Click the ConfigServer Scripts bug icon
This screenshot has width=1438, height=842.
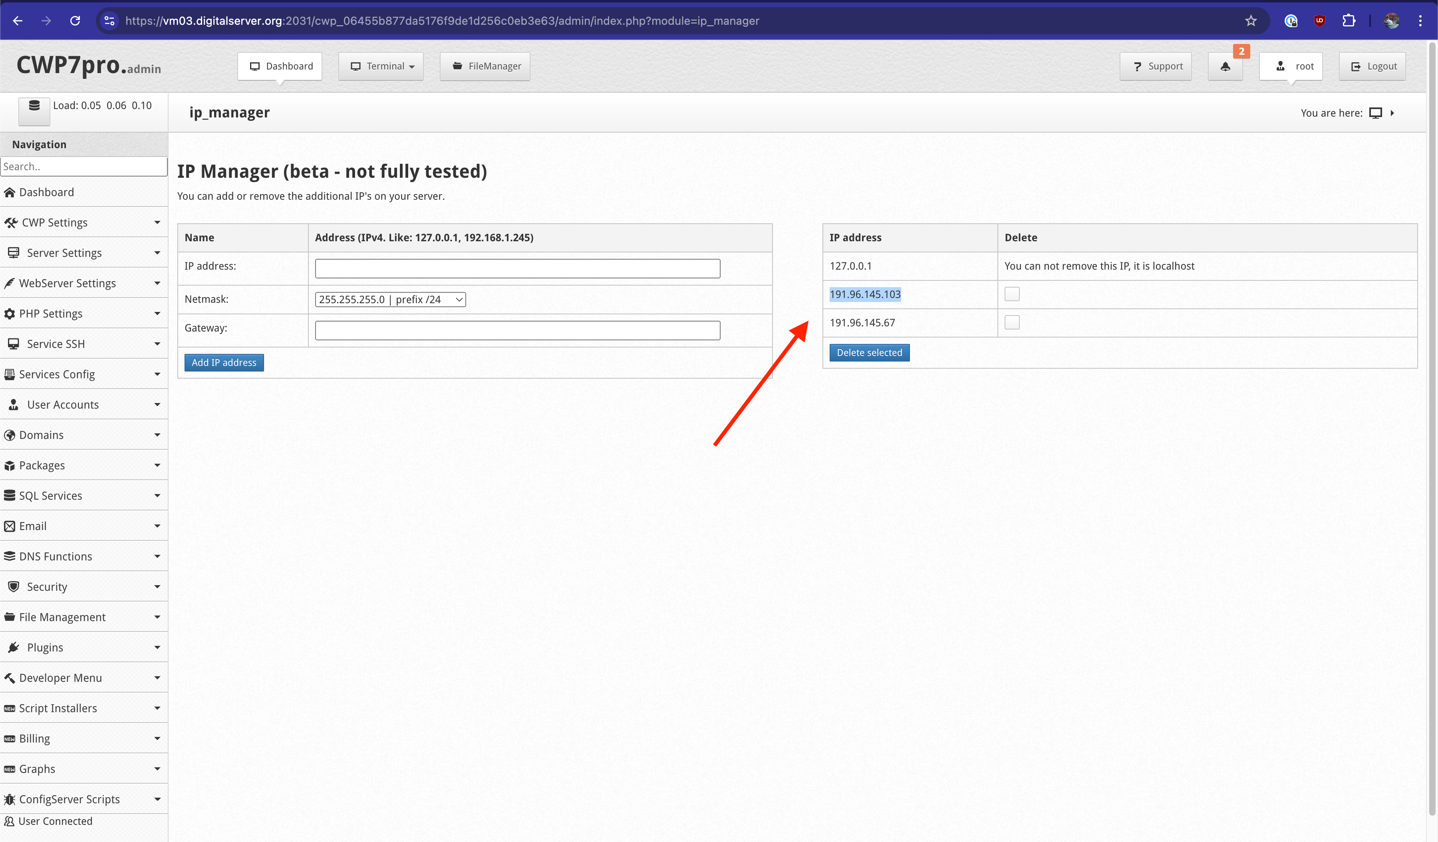[x=9, y=799]
